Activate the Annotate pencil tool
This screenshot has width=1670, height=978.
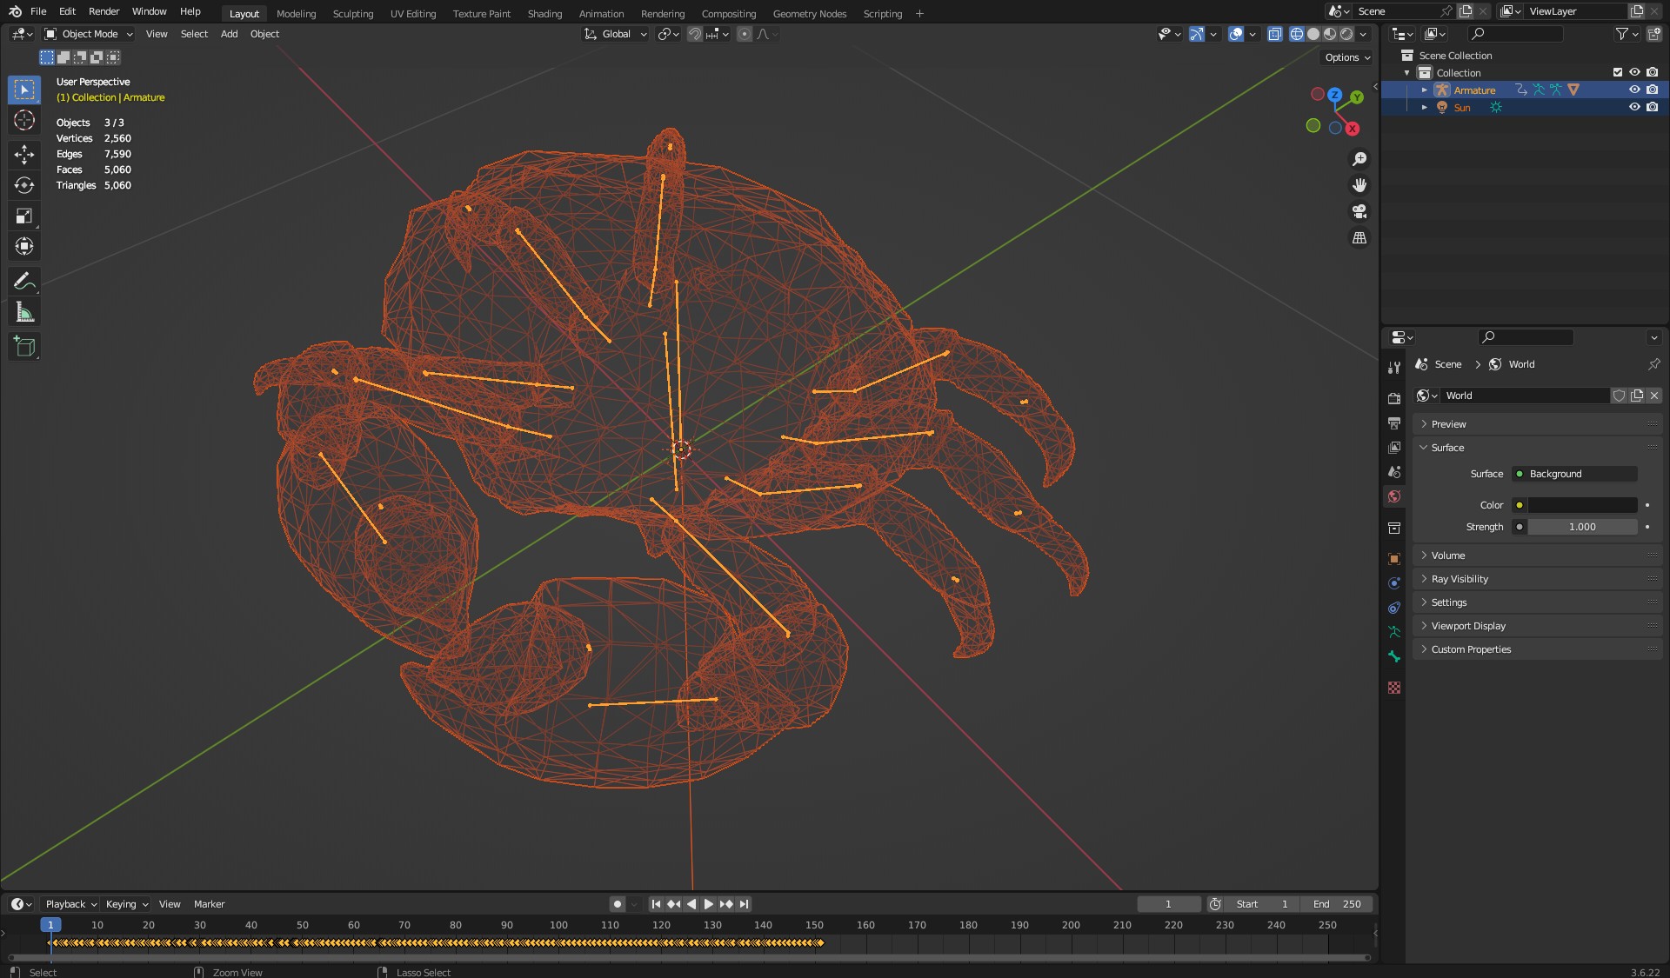click(24, 281)
